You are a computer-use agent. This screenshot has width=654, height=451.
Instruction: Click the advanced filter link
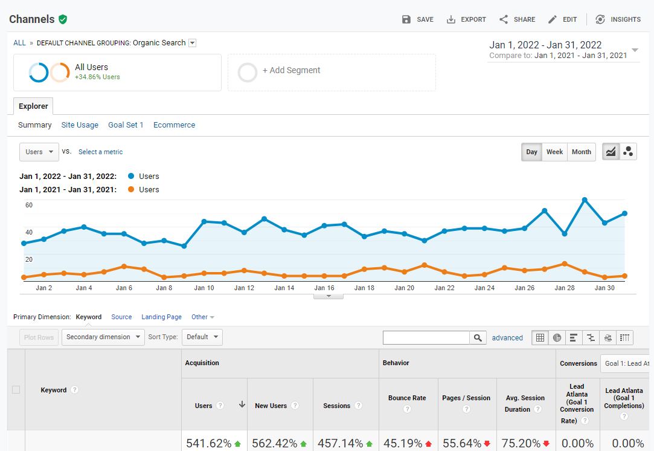pos(507,338)
